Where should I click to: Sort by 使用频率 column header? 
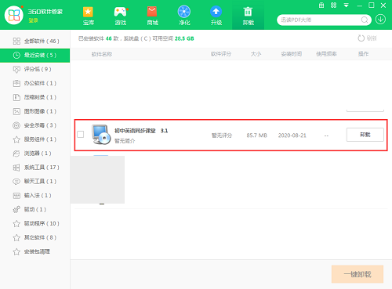point(326,54)
